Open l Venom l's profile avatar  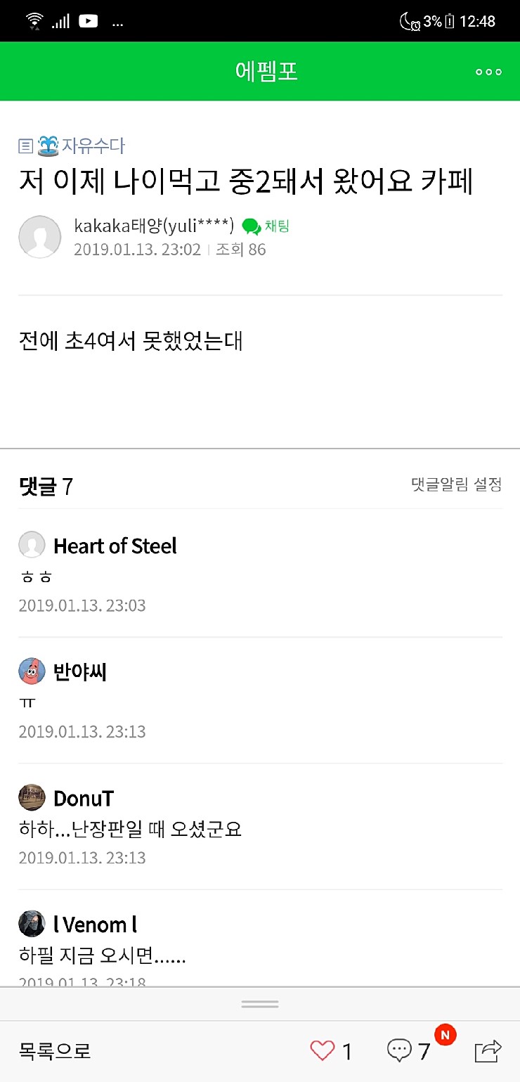click(x=32, y=924)
